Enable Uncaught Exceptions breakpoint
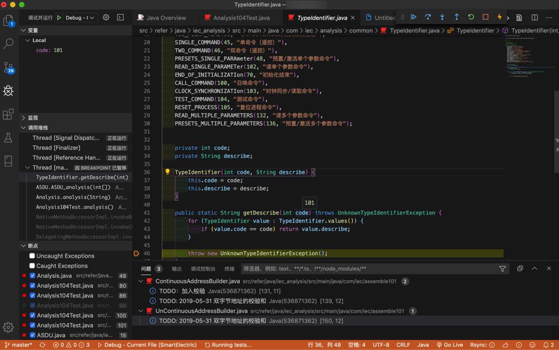 [x=32, y=256]
